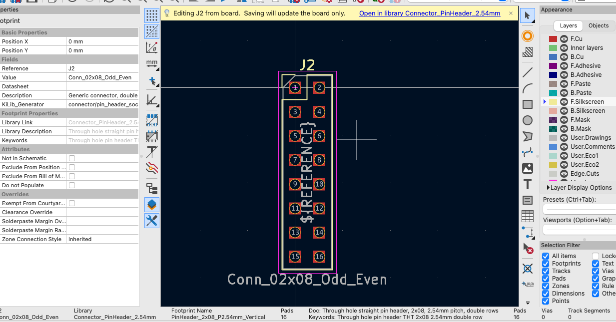
Task: Toggle pad outline sketch mode
Action: point(152,120)
